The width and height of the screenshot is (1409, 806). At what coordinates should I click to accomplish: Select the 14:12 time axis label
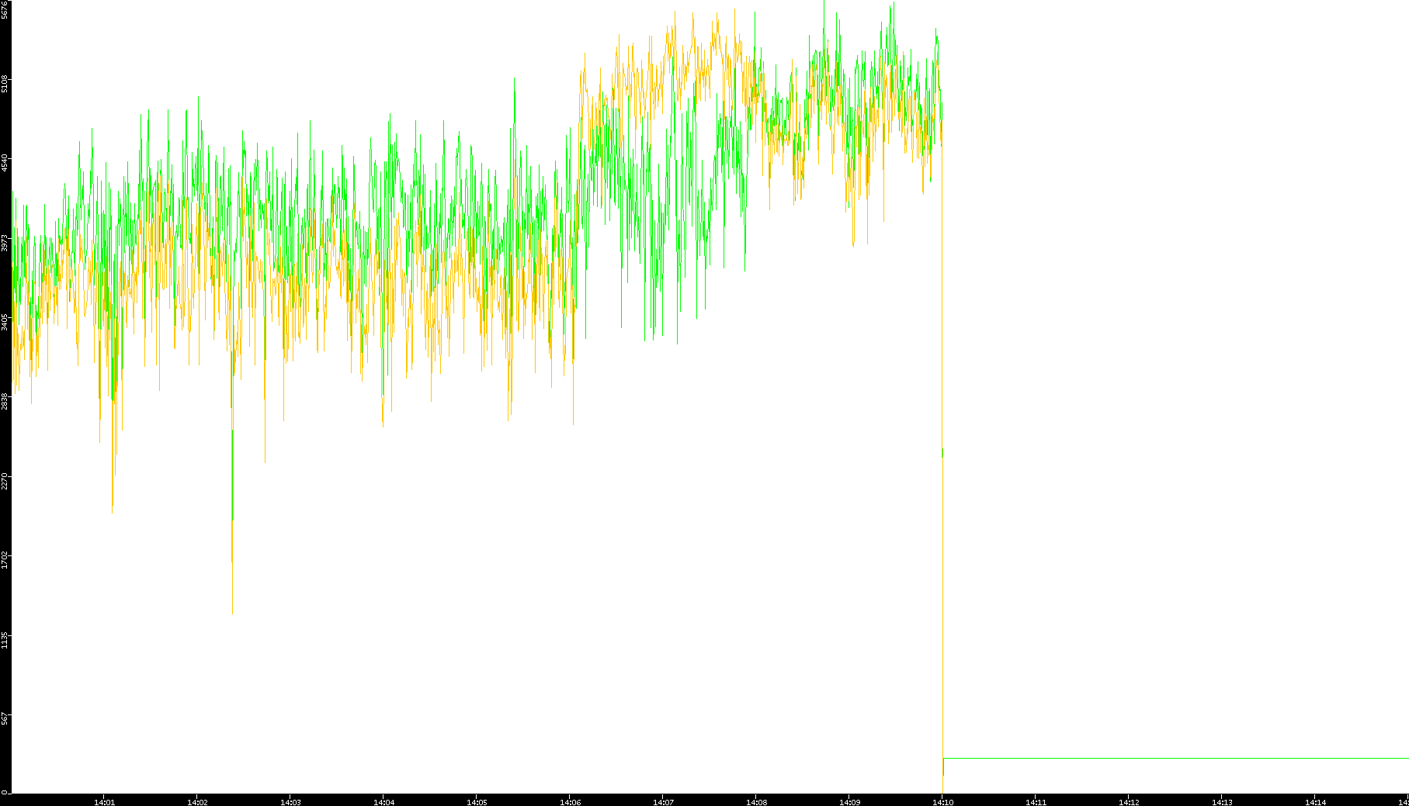point(1129,802)
